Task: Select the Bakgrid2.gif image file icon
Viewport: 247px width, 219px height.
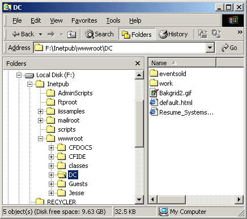Action: click(154, 92)
